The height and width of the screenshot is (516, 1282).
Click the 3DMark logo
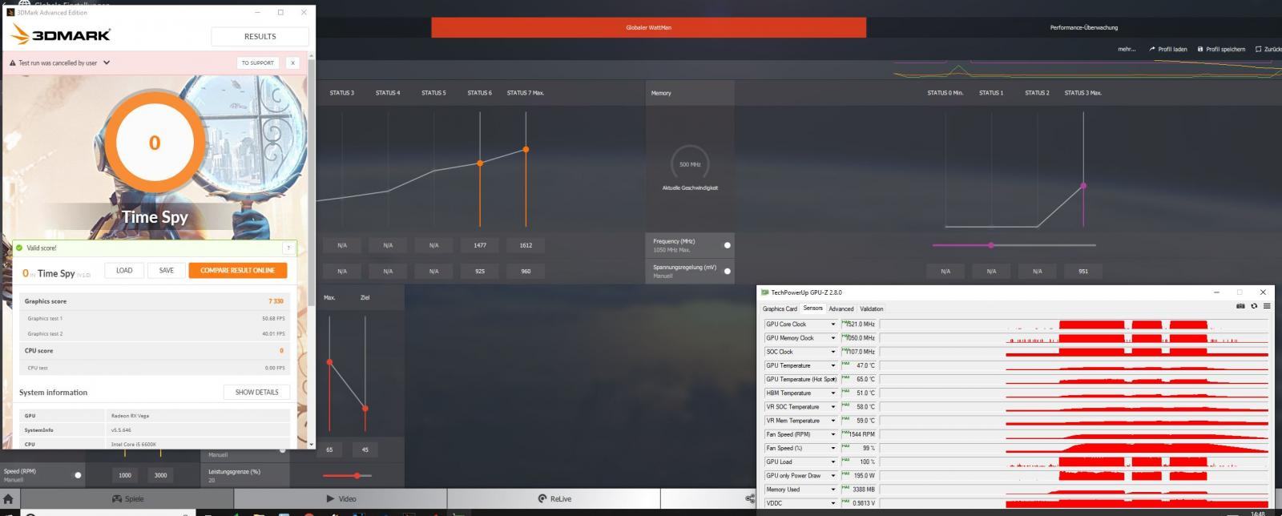61,34
